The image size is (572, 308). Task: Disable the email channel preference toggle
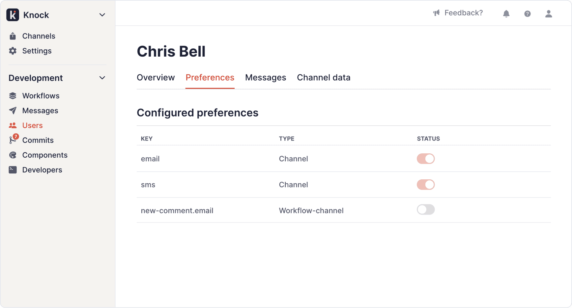(425, 159)
